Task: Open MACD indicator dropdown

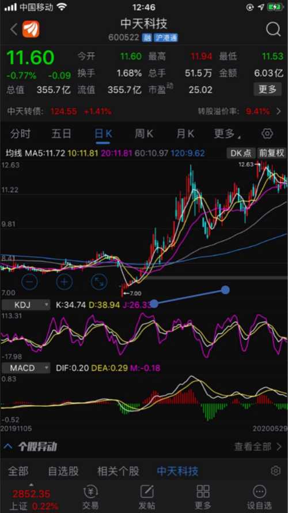Action: [x=26, y=368]
